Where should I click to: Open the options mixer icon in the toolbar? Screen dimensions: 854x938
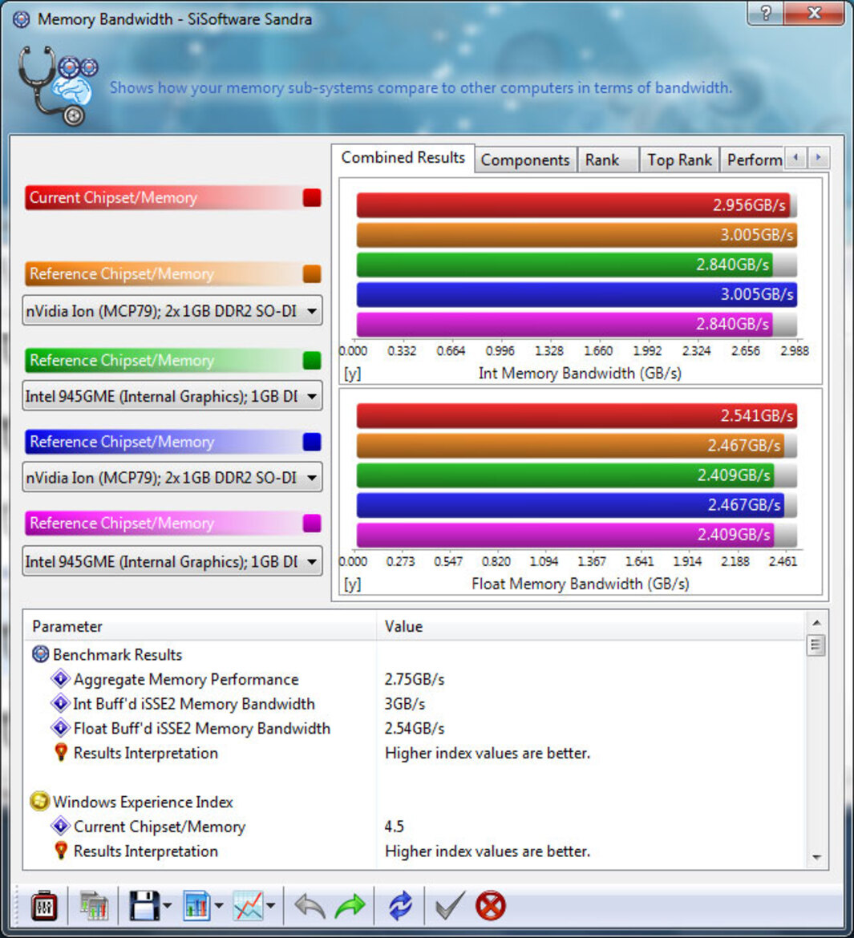pyautogui.click(x=43, y=906)
